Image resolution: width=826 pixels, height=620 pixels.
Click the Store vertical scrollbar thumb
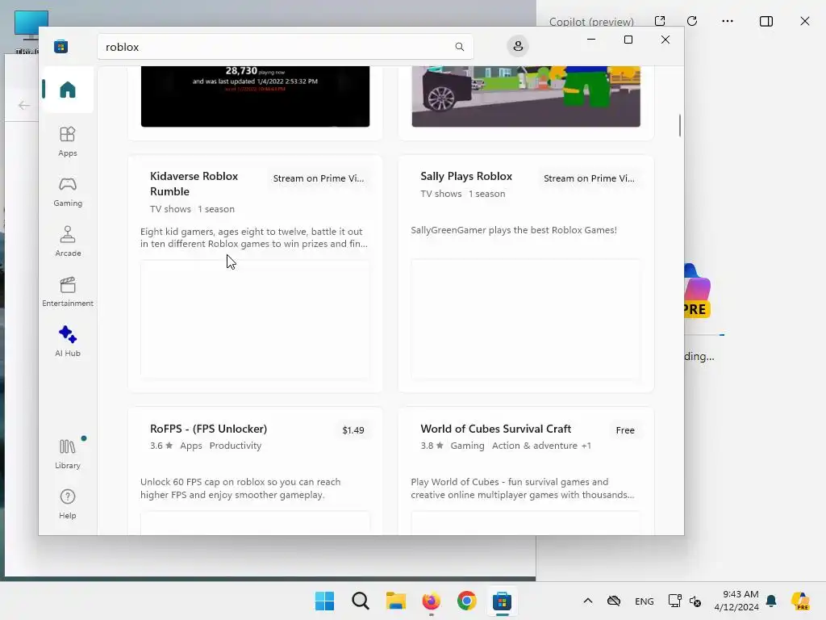pos(679,125)
